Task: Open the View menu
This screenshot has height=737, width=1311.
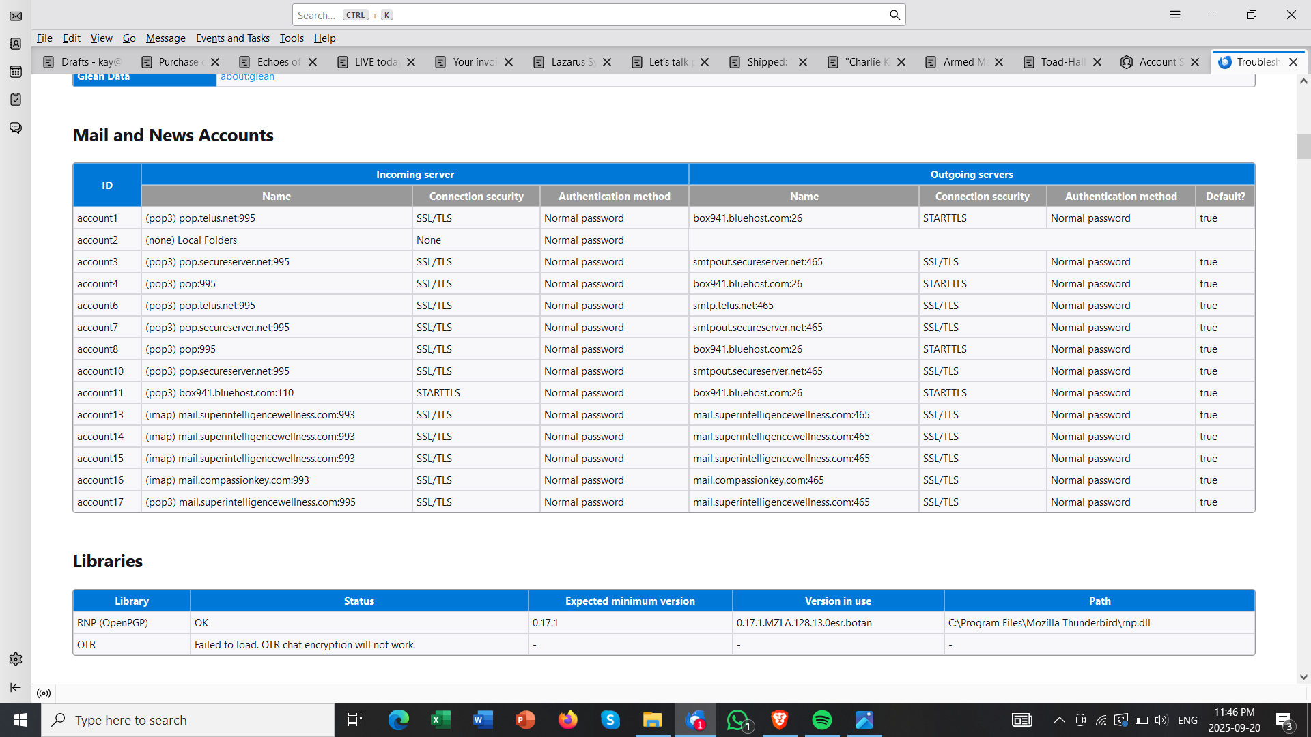Action: pyautogui.click(x=101, y=38)
